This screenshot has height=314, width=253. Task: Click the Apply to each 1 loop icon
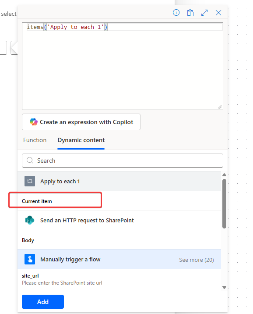(30, 181)
